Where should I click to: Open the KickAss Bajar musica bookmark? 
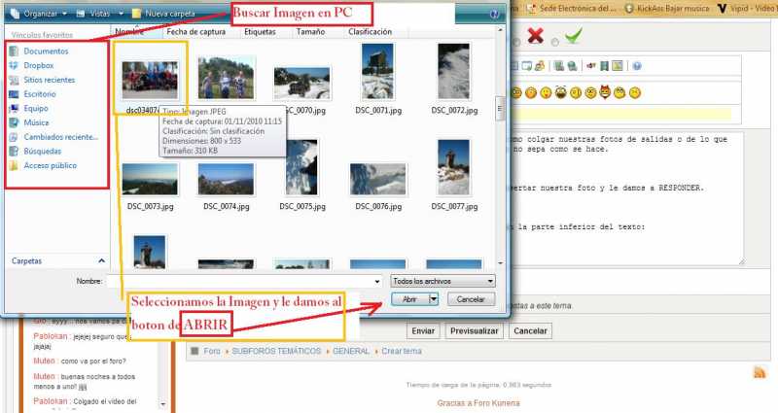(x=667, y=9)
